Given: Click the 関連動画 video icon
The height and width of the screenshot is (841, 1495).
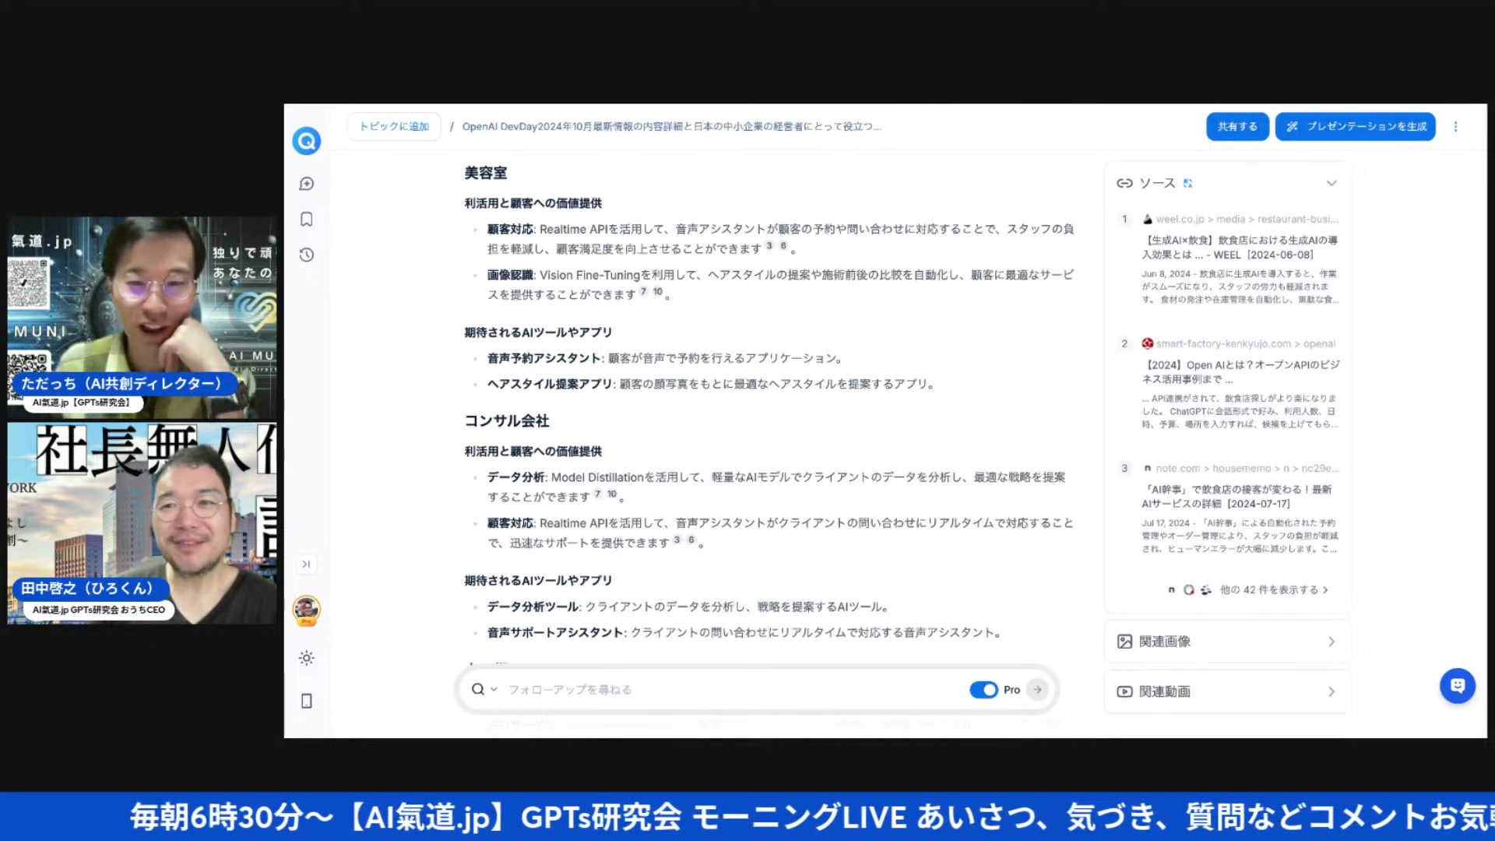Looking at the screenshot, I should 1124,691.
